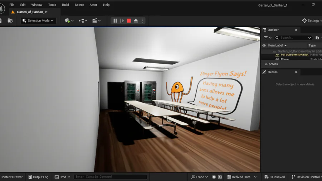322x181 pixels.
Task: Open the Edit menu
Action: (x=23, y=5)
